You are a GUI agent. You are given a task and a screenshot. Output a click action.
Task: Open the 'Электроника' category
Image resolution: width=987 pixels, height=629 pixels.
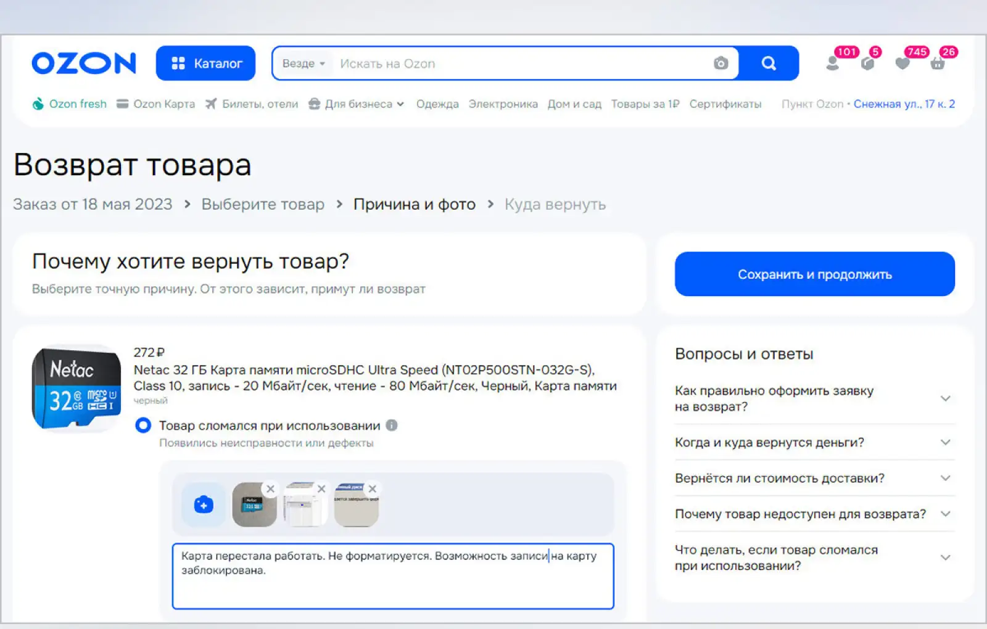coord(503,104)
